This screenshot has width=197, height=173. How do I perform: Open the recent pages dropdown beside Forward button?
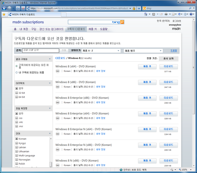13,8
